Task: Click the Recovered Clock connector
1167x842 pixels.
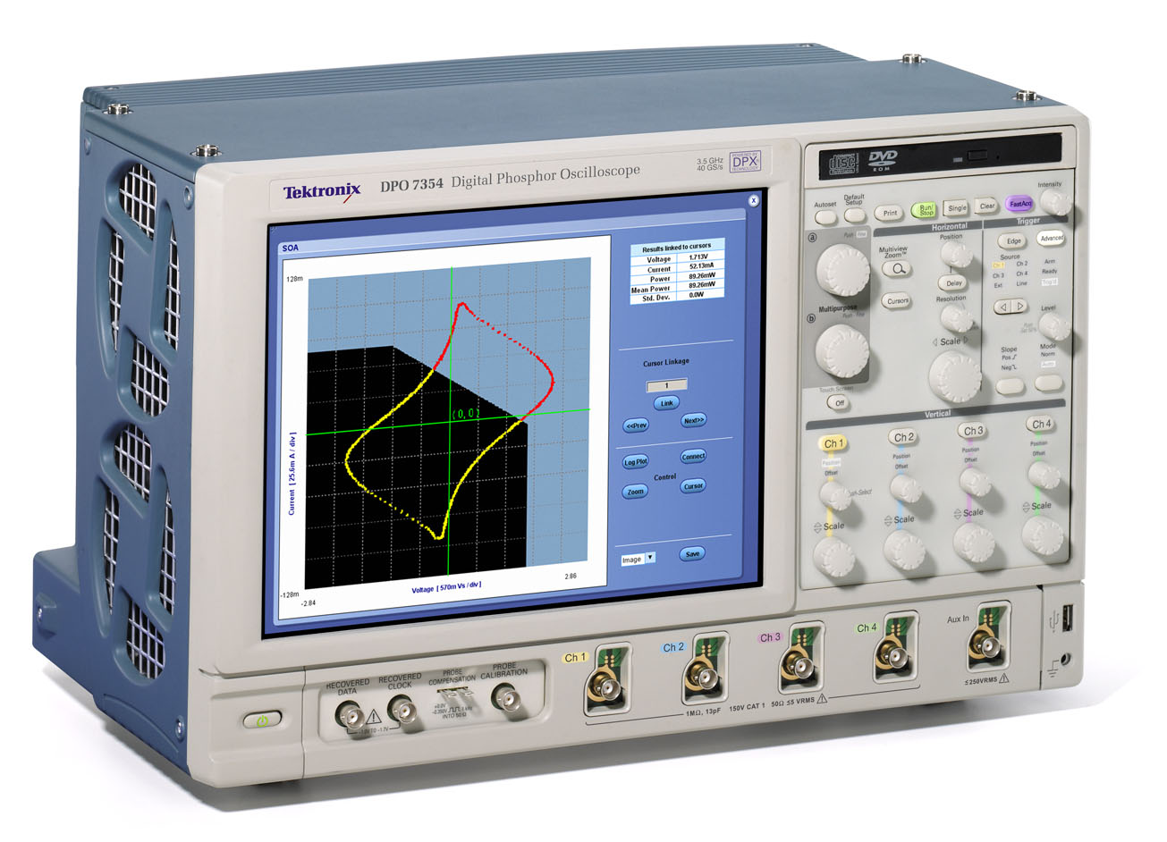Action: tap(402, 710)
